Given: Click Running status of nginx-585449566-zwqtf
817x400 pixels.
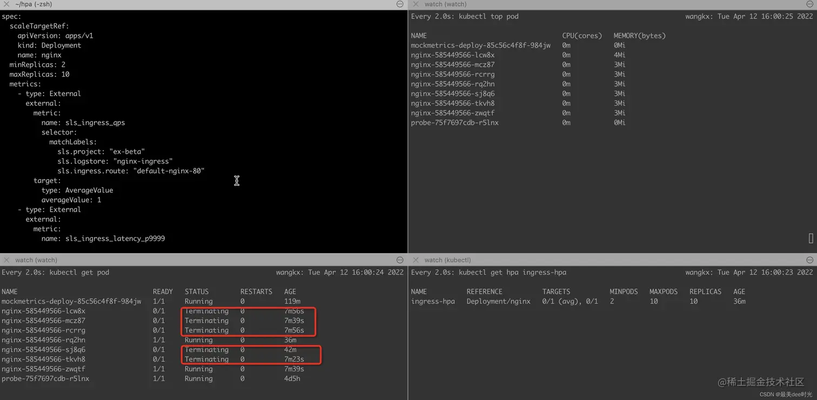Looking at the screenshot, I should [x=199, y=369].
